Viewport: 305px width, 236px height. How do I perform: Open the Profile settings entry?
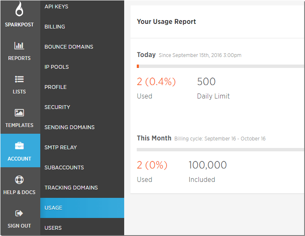[82, 87]
